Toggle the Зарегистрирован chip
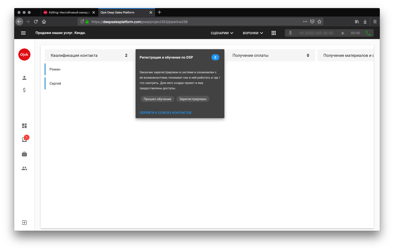Image resolution: width=394 pixels, height=251 pixels. tap(193, 99)
